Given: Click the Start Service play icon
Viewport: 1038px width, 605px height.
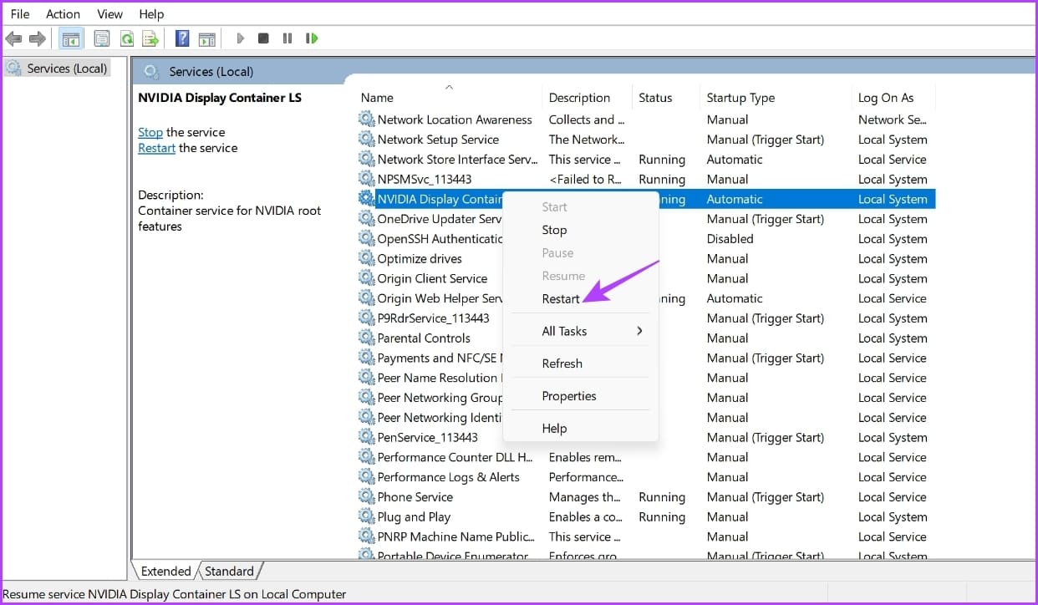Looking at the screenshot, I should tap(240, 38).
